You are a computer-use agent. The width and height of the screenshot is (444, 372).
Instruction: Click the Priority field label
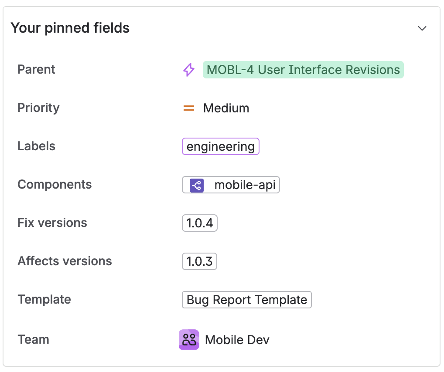(38, 108)
